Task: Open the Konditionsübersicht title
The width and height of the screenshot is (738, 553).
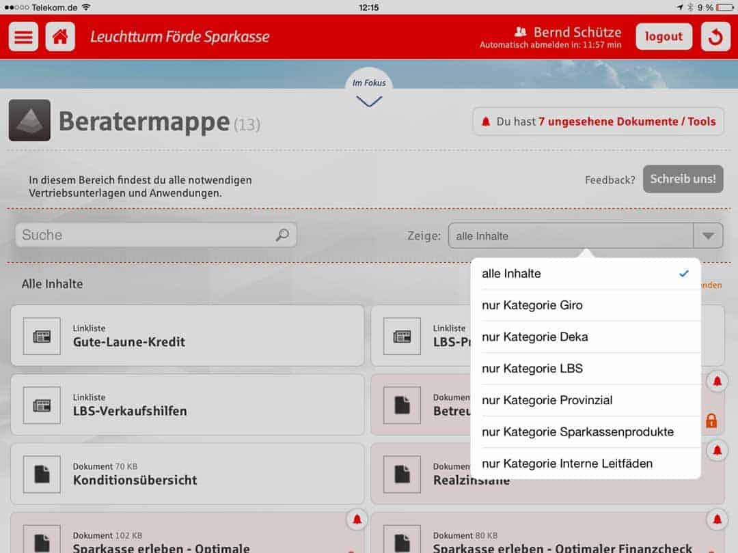Action: coord(135,480)
